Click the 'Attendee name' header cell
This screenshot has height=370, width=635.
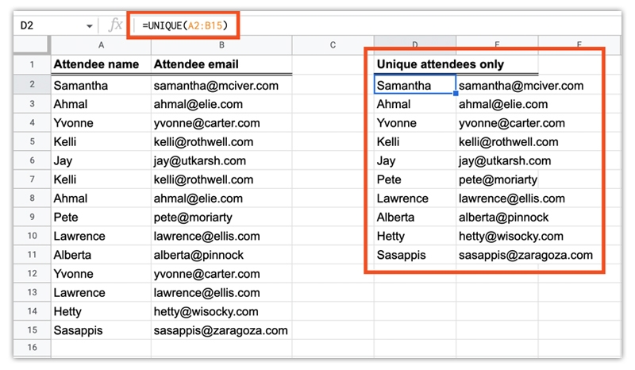pyautogui.click(x=100, y=64)
